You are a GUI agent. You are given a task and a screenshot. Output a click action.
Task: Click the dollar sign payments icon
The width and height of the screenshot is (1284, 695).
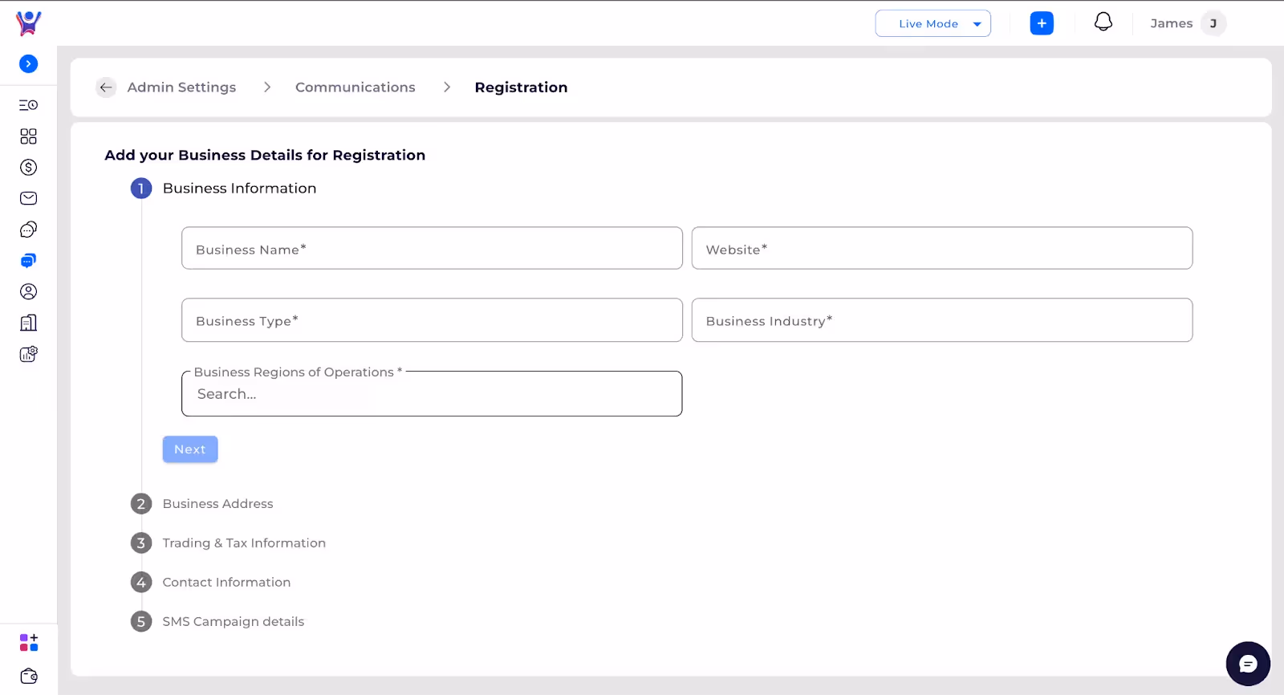28,168
